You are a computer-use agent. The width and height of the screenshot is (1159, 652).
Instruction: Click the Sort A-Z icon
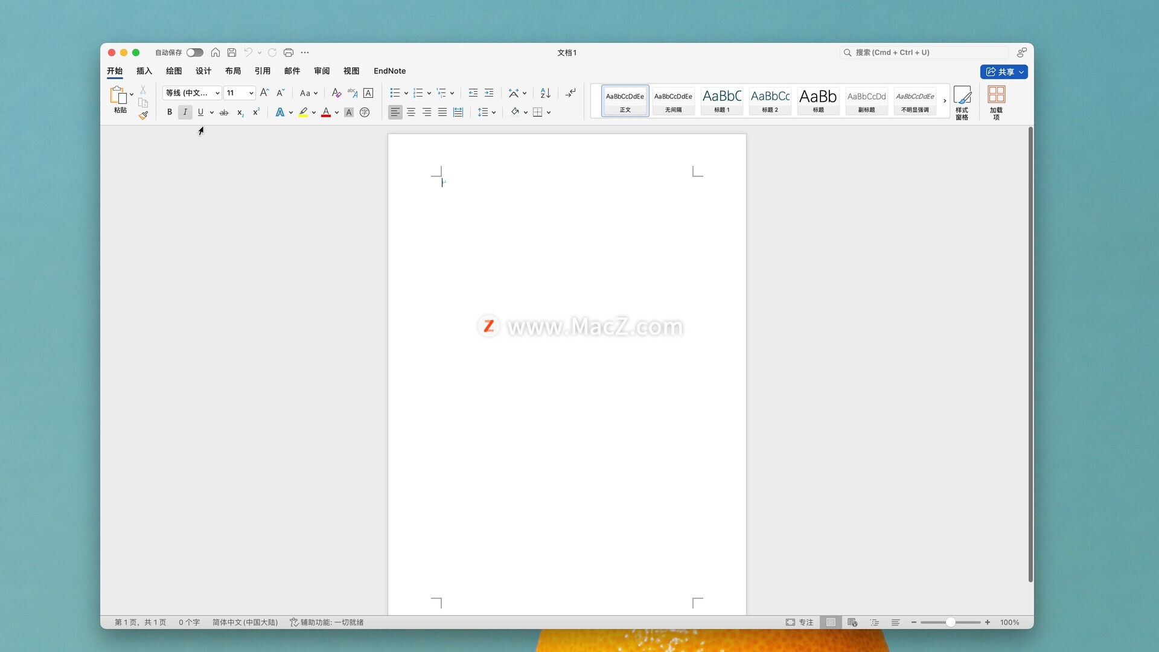tap(546, 93)
